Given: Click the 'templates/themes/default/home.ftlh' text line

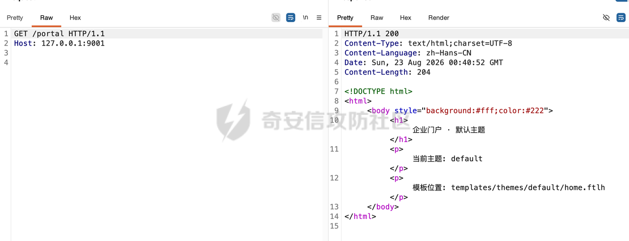Looking at the screenshot, I should click(x=509, y=187).
